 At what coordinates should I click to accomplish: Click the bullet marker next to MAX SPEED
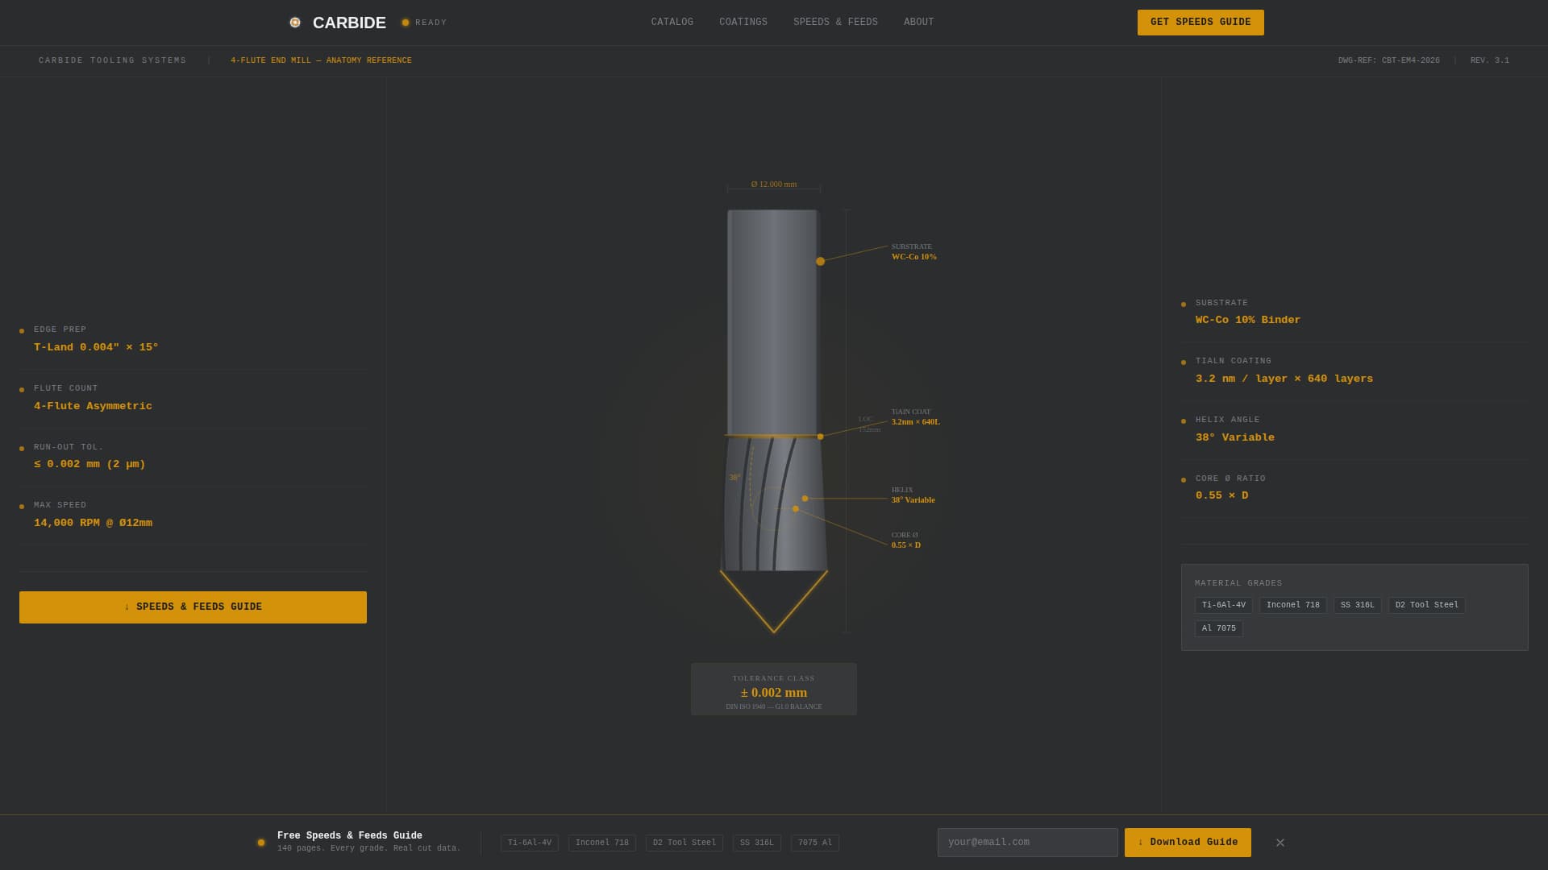[20, 506]
